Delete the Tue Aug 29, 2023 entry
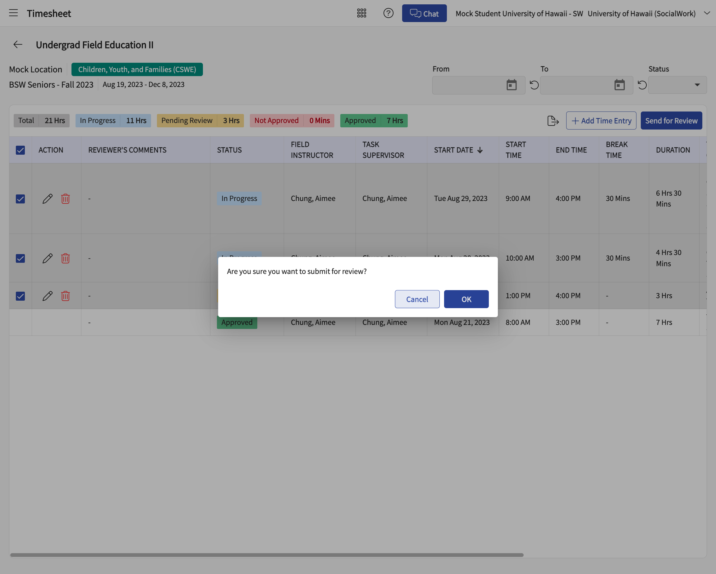The width and height of the screenshot is (716, 574). [66, 198]
